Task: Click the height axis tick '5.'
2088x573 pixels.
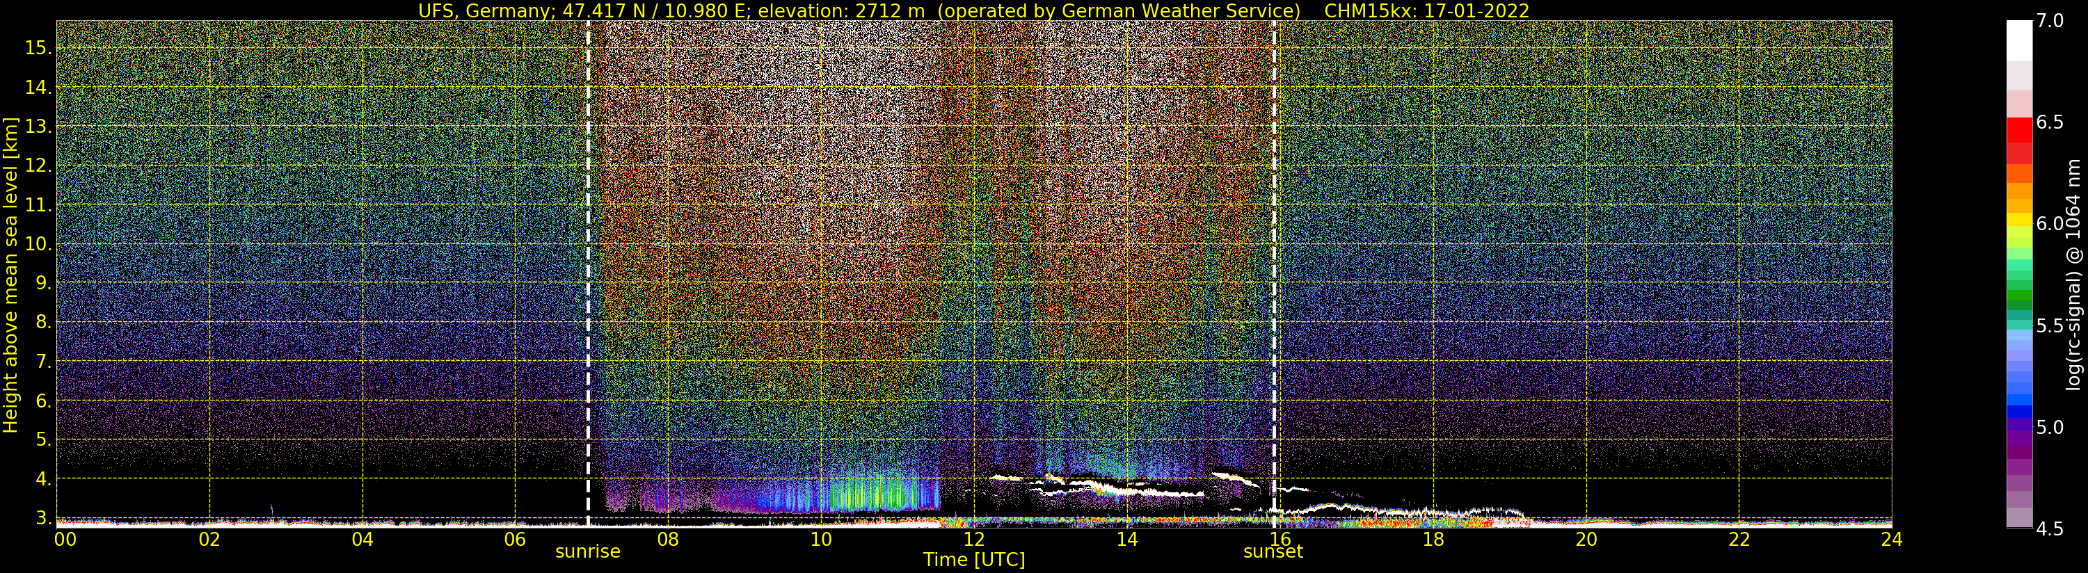Action: click(x=44, y=439)
